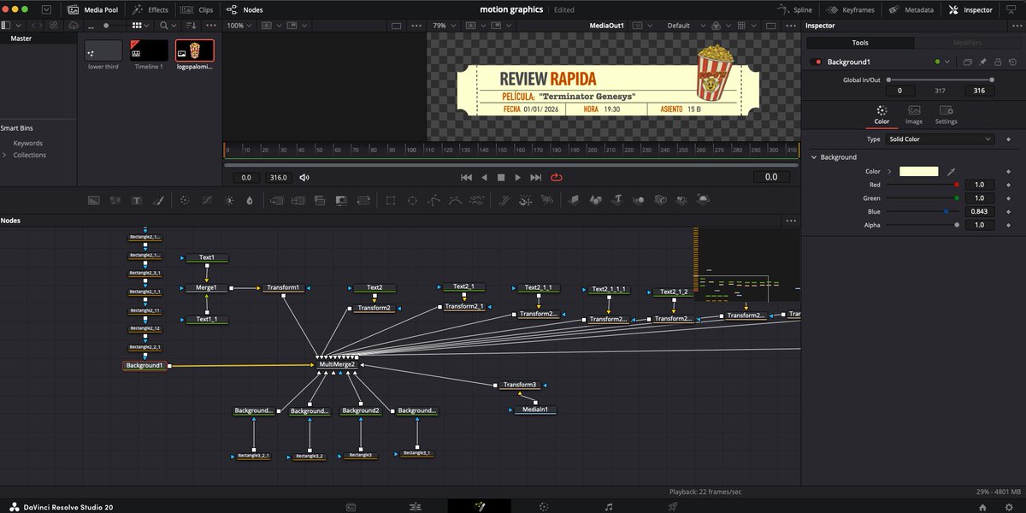Open the Effects panel tab
This screenshot has width=1026, height=513.
(x=150, y=9)
